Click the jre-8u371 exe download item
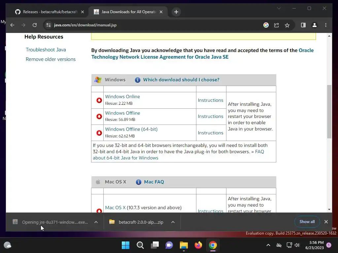Screen dimensions: 338x253 pos(51,222)
